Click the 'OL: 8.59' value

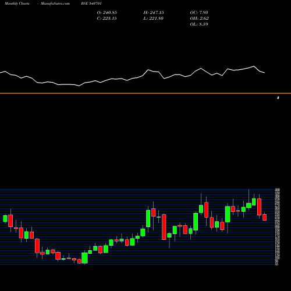tap(199, 24)
